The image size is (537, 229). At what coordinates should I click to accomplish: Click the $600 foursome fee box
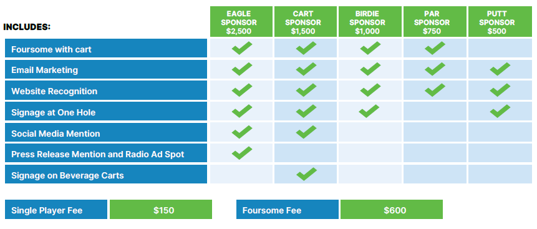(392, 210)
